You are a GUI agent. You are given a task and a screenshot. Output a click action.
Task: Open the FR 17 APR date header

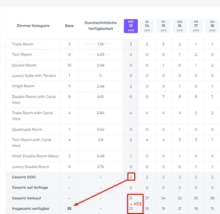pyautogui.click(x=196, y=26)
